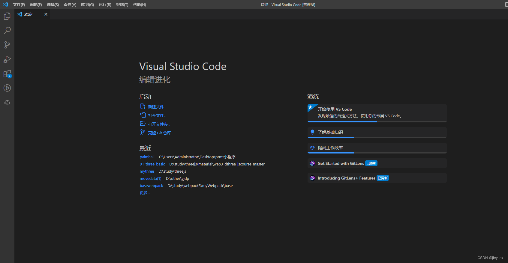
Task: Click GitLens icon on Introducing GitLens+ card
Action: [x=312, y=178]
